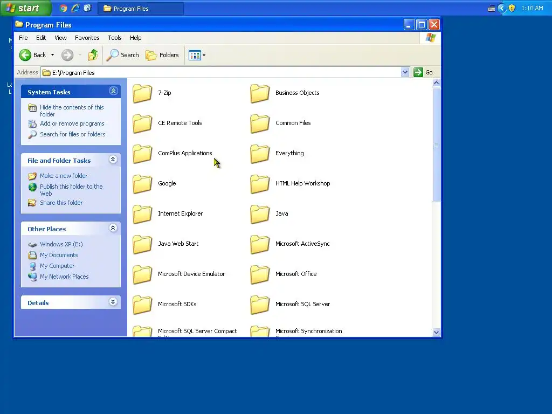Viewport: 552px width, 414px height.
Task: Open the 7-Zip folder icon
Action: click(142, 93)
